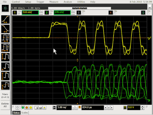
Task: Click the delay left arrow button
Action: 106,108
